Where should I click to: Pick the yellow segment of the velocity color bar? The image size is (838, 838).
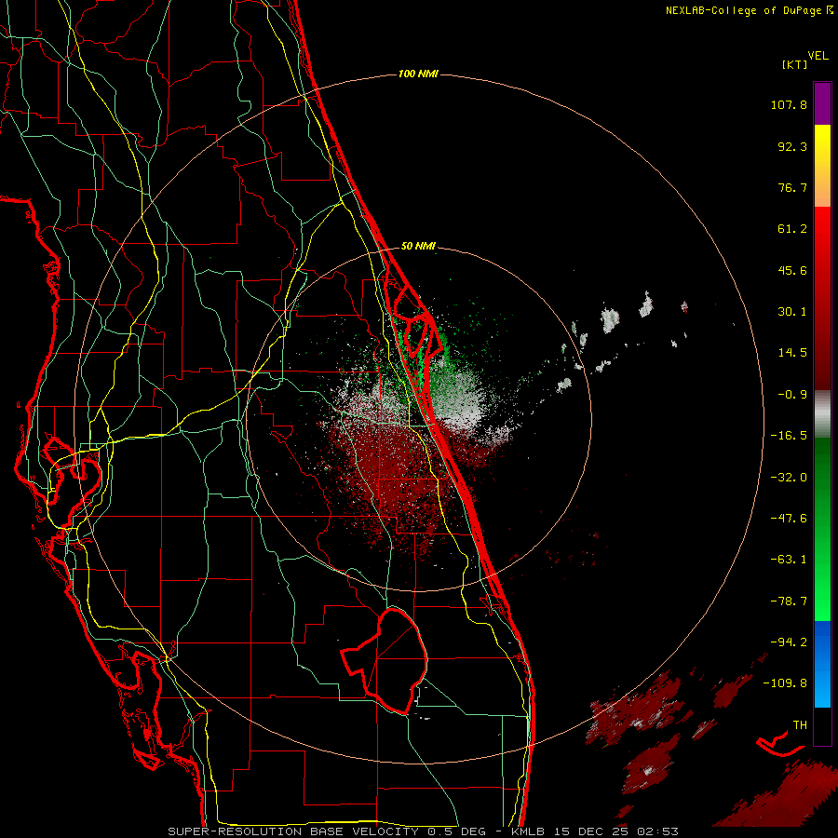coord(822,166)
